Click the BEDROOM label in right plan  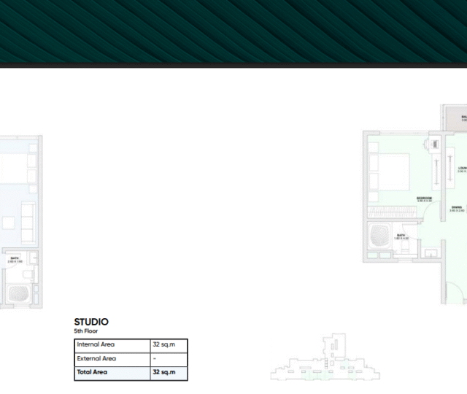(x=424, y=198)
